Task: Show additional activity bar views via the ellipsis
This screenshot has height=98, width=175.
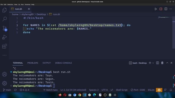Action: click(x=4, y=55)
